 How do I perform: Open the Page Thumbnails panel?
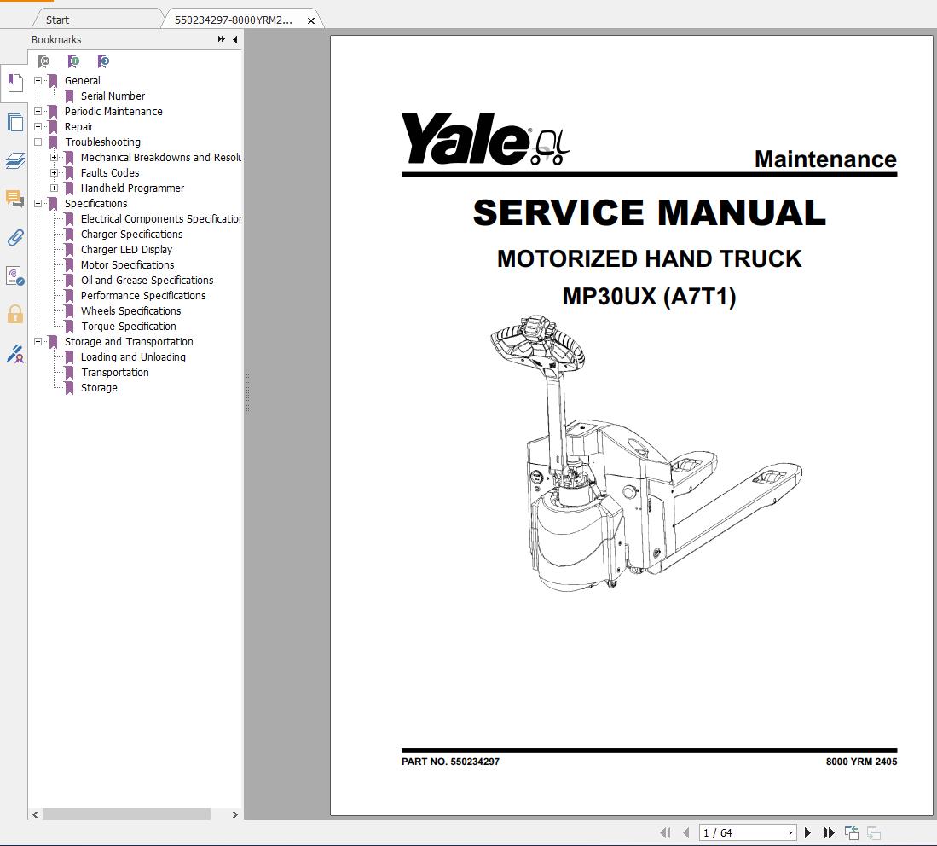[x=14, y=122]
